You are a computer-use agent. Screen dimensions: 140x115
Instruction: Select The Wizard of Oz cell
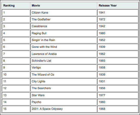(x=64, y=74)
